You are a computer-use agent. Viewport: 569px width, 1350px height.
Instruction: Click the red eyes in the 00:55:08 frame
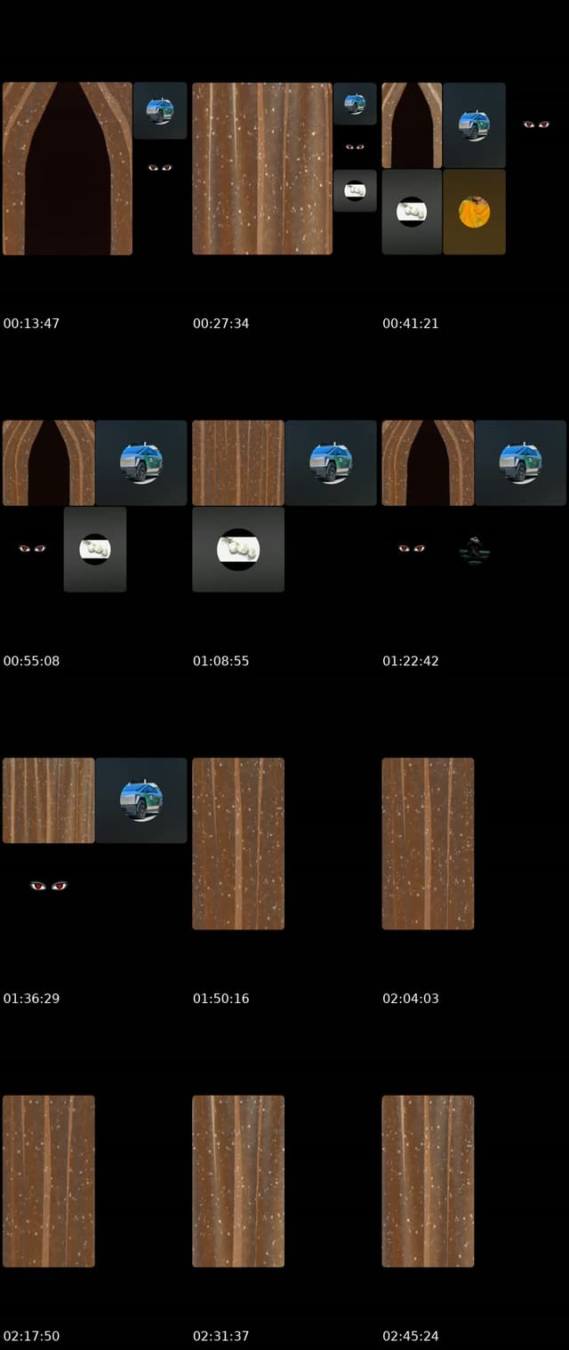[32, 549]
